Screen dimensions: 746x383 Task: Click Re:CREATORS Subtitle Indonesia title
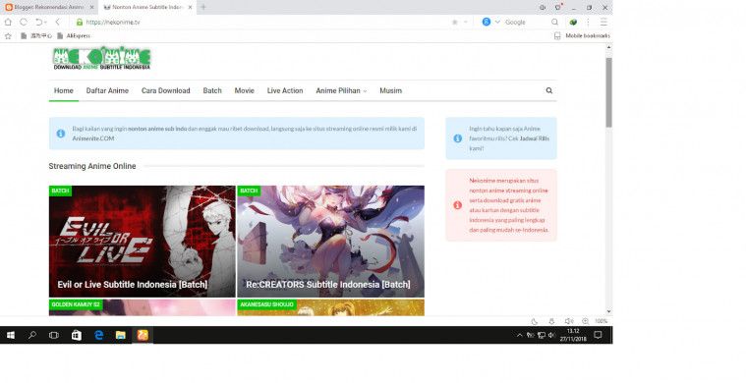[328, 284]
